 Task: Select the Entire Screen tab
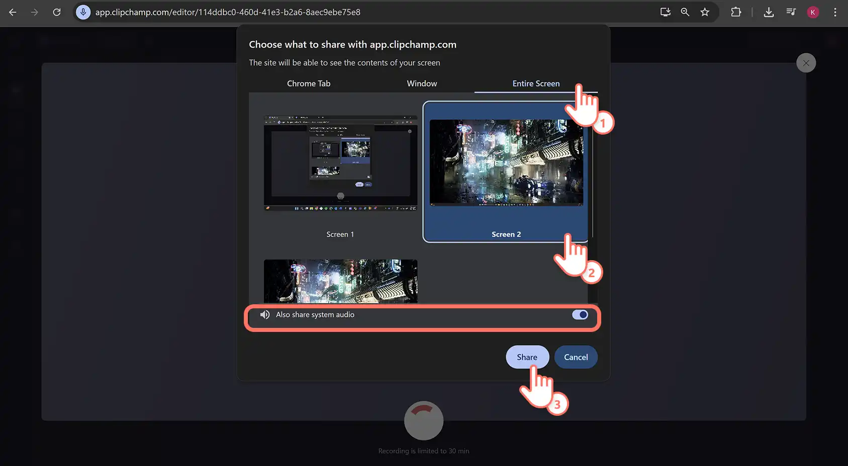pyautogui.click(x=536, y=83)
